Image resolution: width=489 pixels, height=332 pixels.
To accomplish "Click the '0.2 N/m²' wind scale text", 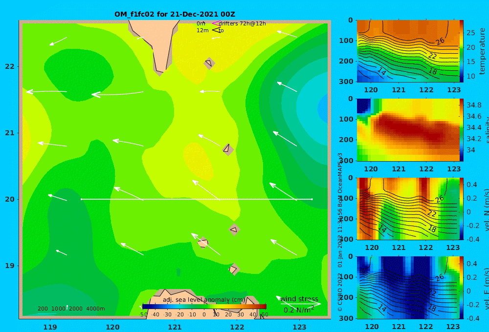I will (x=299, y=310).
